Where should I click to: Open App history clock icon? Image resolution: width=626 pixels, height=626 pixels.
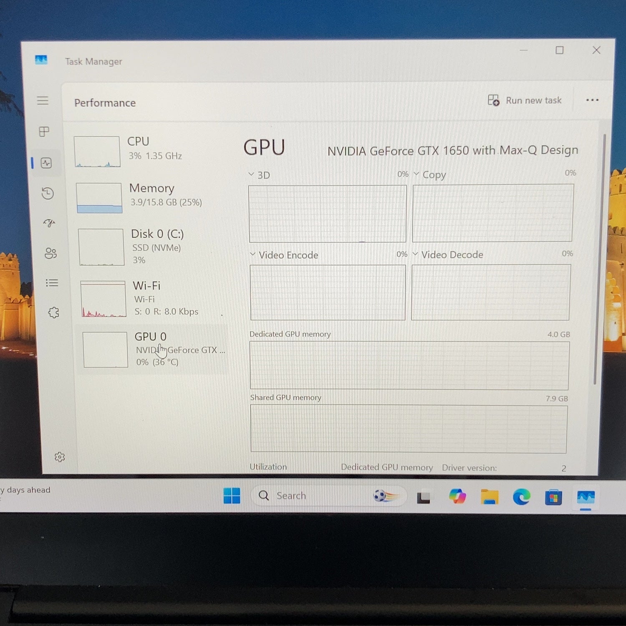tap(48, 193)
